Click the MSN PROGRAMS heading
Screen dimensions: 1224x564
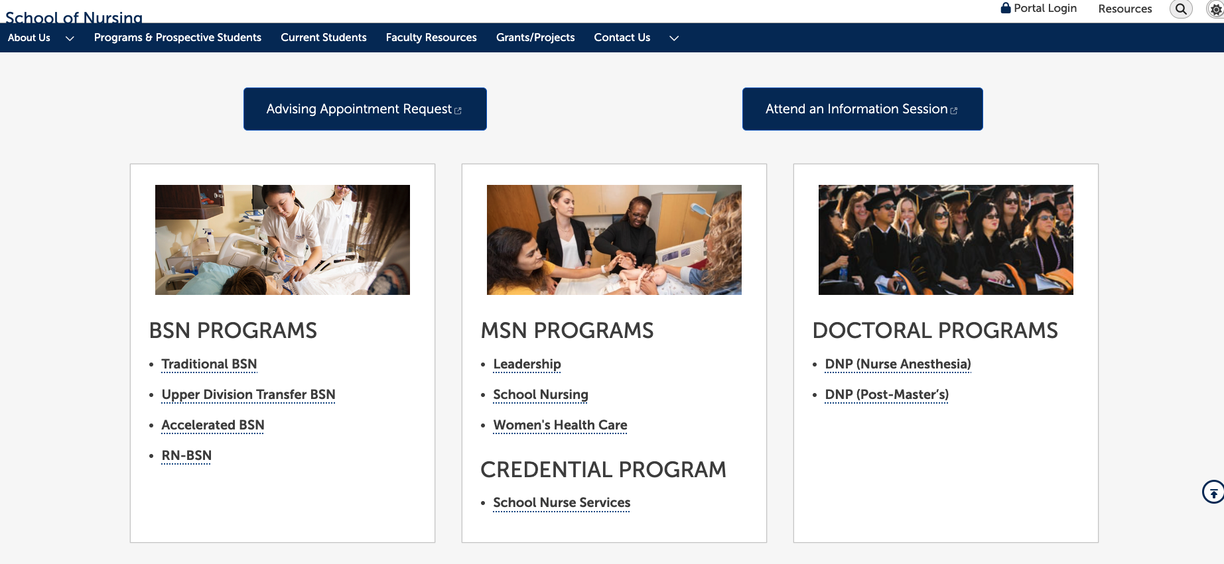pos(567,330)
